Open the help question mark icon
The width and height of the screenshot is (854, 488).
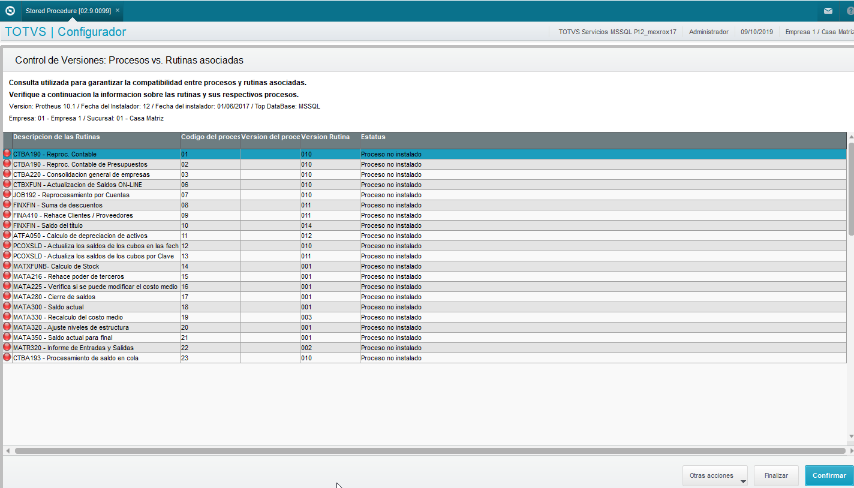coord(850,11)
